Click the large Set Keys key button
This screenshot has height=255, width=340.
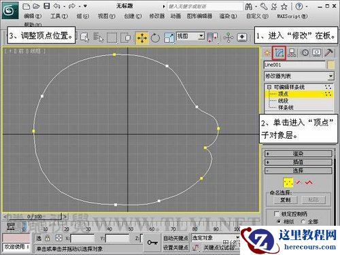[152, 243]
